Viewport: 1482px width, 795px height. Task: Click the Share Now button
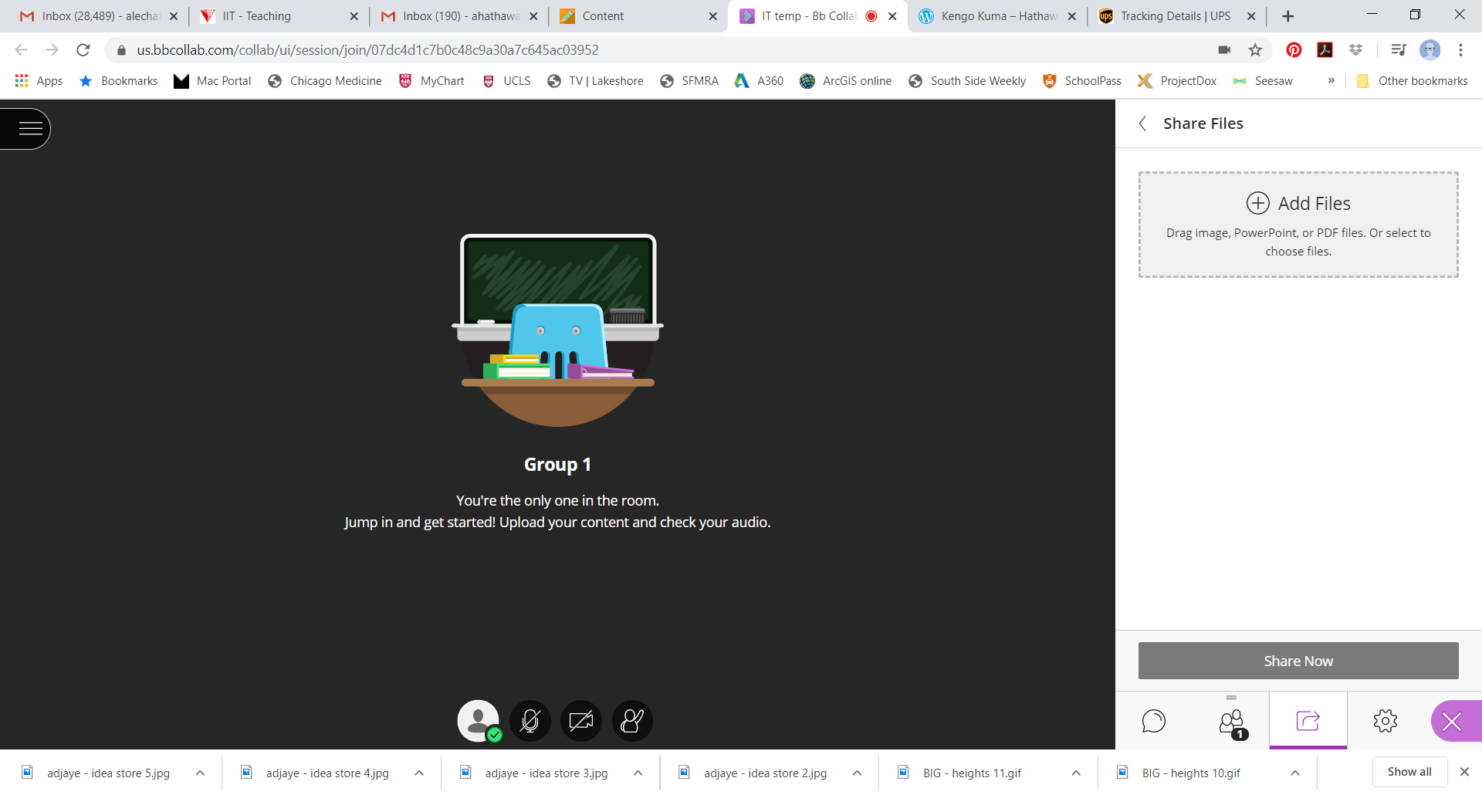tap(1298, 661)
